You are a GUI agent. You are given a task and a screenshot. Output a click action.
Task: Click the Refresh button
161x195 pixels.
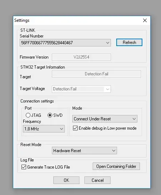point(129,42)
